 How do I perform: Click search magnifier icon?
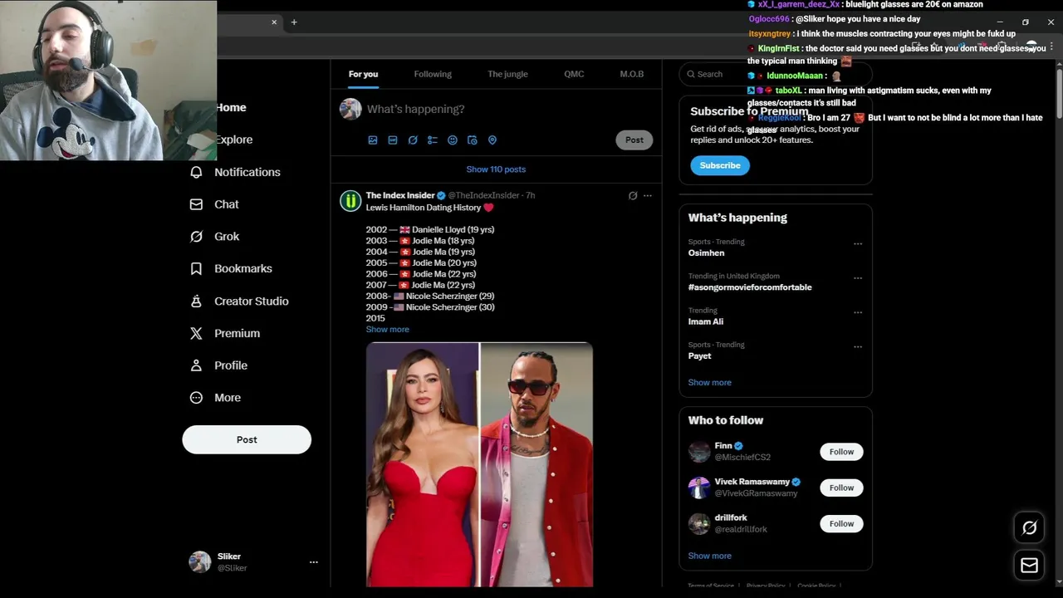click(691, 74)
